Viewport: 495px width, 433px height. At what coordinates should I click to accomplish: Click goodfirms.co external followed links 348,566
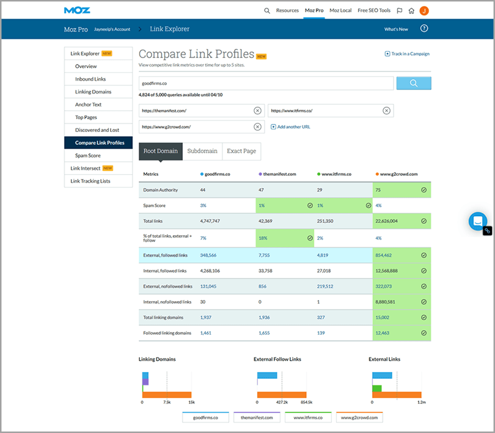[x=208, y=255]
